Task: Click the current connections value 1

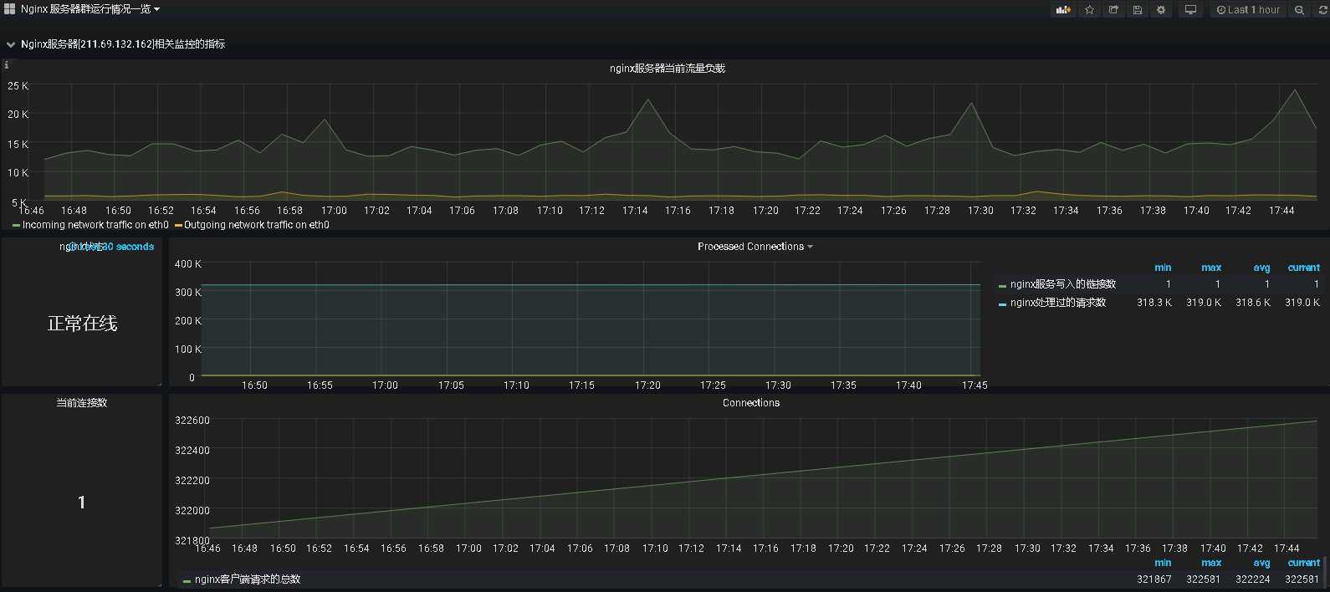Action: [x=81, y=502]
